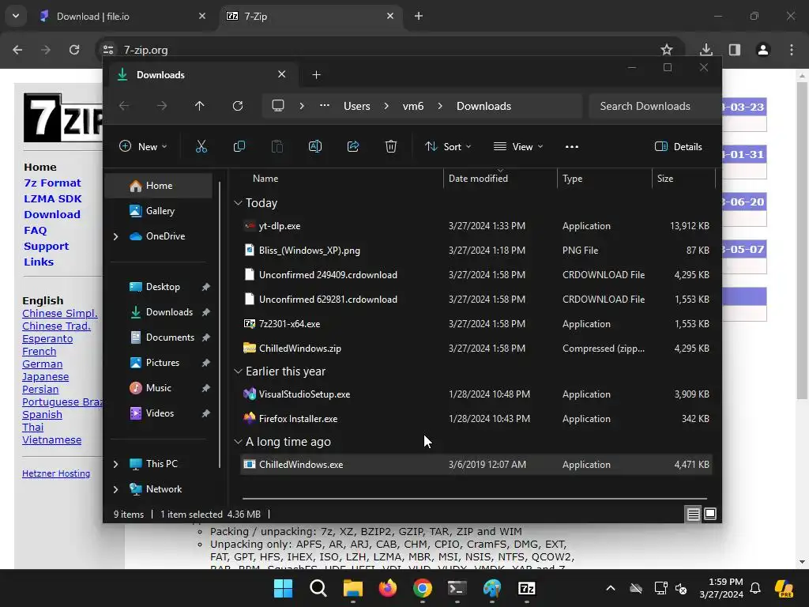809x607 pixels.
Task: Collapse the A long time ago group
Action: pos(238,442)
